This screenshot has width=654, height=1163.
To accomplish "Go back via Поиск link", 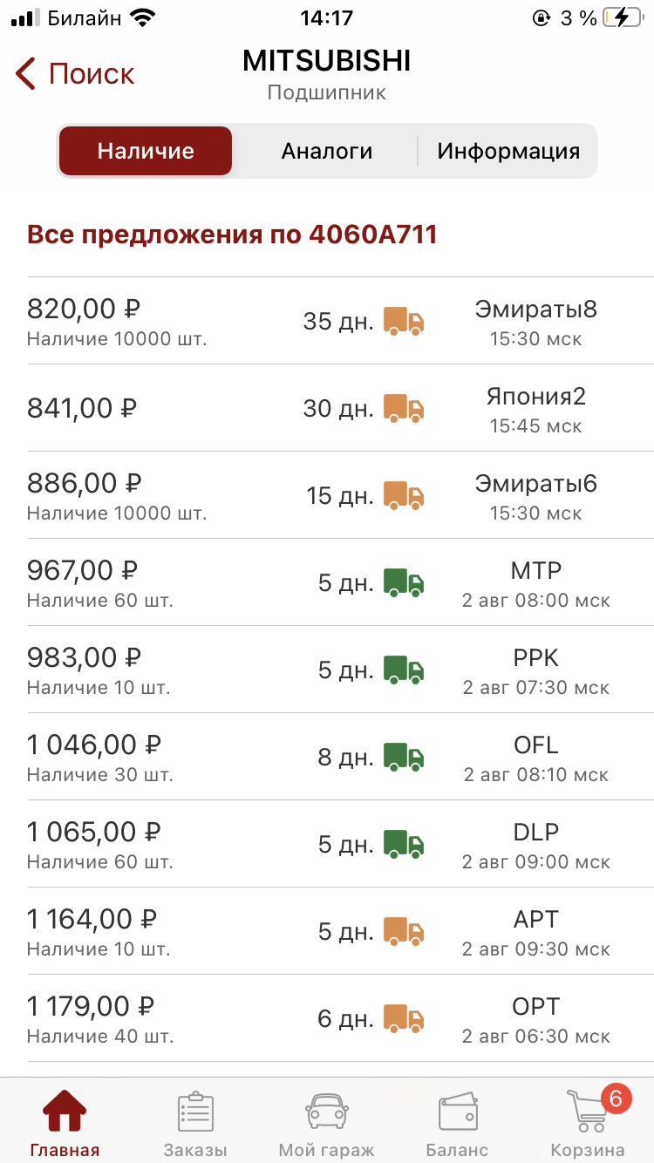I will 92,74.
